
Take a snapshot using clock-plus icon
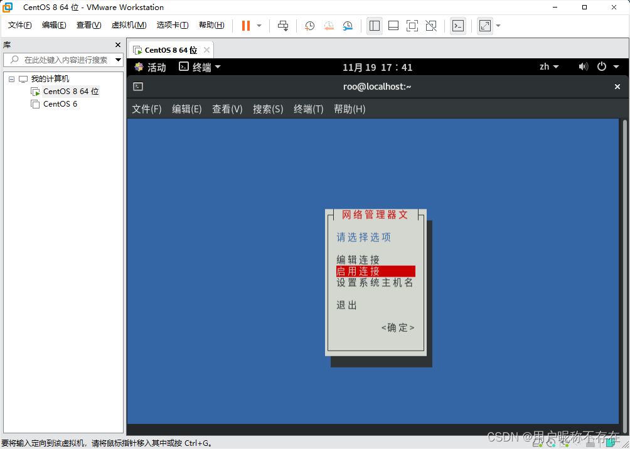click(x=309, y=26)
